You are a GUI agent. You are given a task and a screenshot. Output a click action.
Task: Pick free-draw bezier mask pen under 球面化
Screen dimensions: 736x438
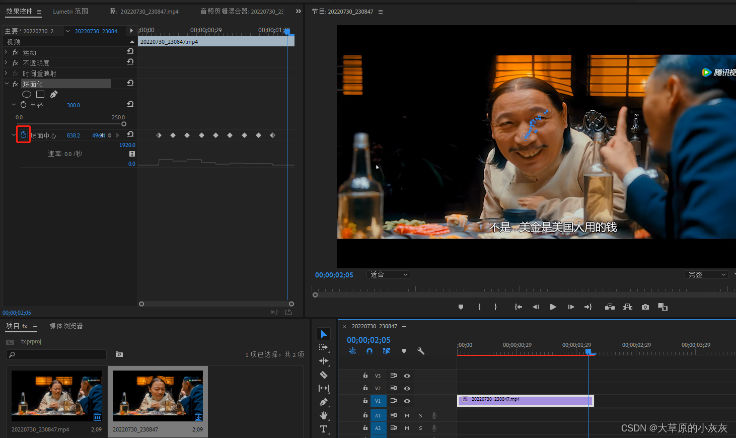(x=54, y=94)
